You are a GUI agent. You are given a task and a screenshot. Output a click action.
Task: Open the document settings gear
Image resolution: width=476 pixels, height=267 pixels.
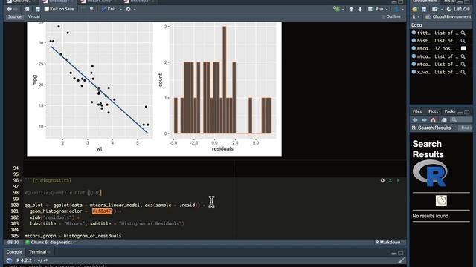click(128, 9)
